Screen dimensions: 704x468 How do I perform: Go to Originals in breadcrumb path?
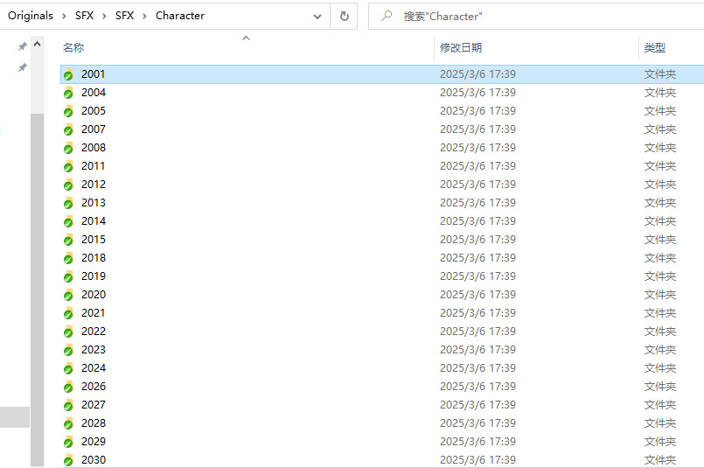(31, 16)
